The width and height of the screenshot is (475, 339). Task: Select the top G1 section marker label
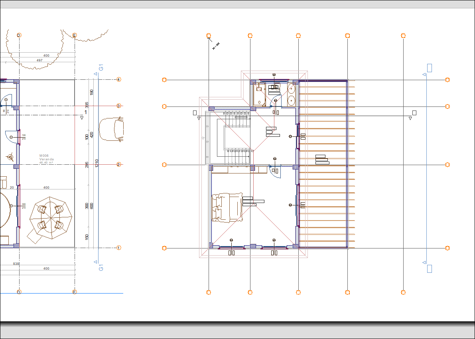[101, 67]
